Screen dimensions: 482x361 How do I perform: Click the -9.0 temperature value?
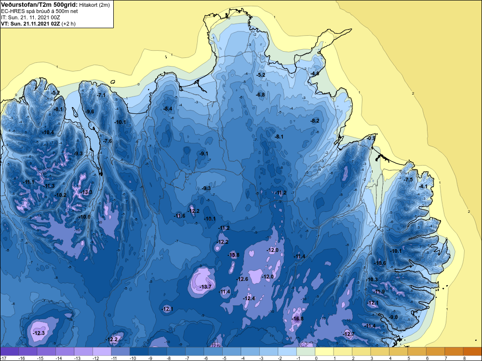point(393,317)
